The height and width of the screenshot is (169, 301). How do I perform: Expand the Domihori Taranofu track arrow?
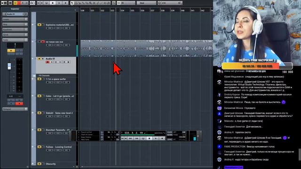coord(32,130)
